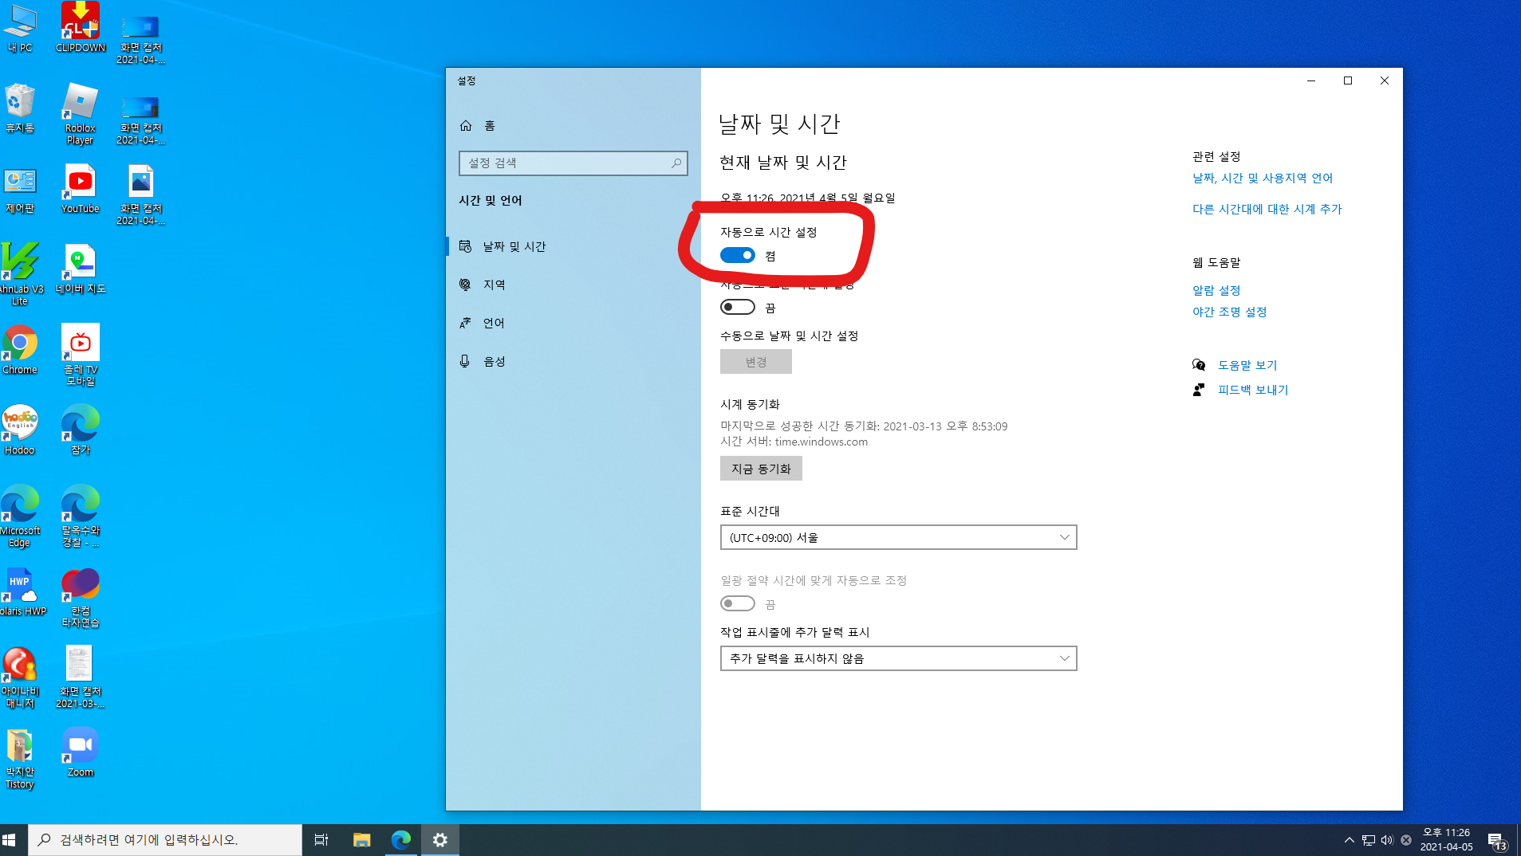Toggle 자동으로 시간 설정 switch off
Image resolution: width=1521 pixels, height=856 pixels.
738,255
